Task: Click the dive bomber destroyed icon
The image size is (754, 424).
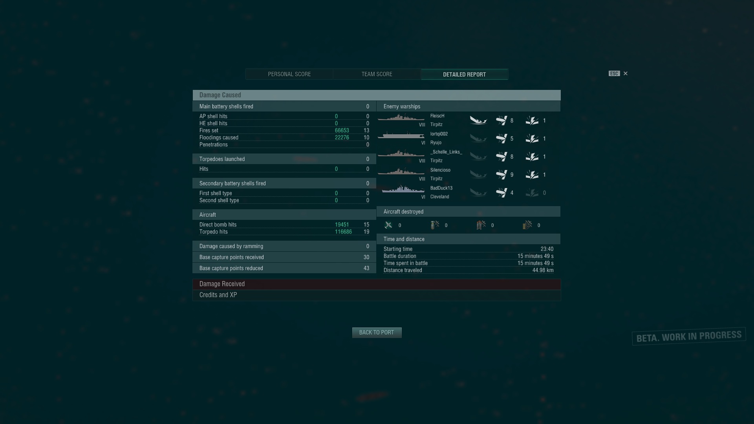Action: coord(481,225)
